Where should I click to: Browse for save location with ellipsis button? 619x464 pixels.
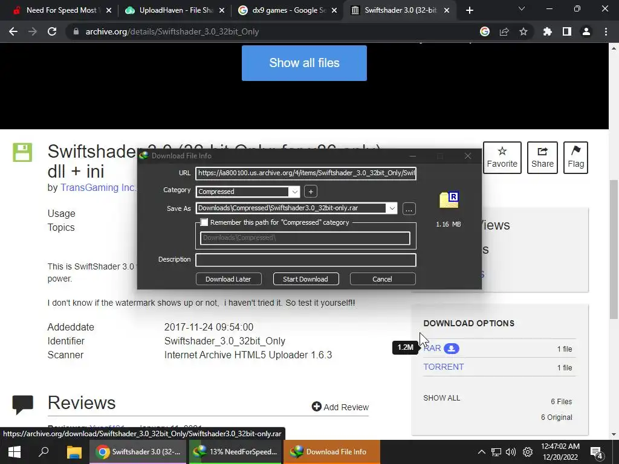coord(409,208)
